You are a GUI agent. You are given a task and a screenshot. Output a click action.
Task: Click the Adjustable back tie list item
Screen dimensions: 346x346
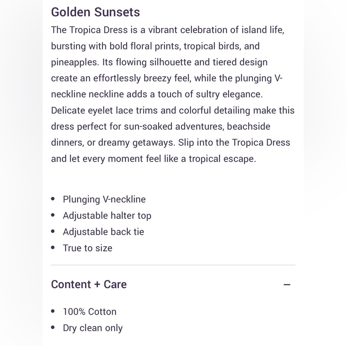tap(103, 232)
